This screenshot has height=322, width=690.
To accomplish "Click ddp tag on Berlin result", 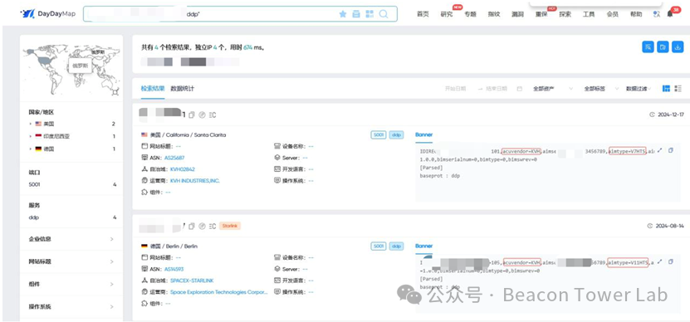I will click(x=397, y=246).
